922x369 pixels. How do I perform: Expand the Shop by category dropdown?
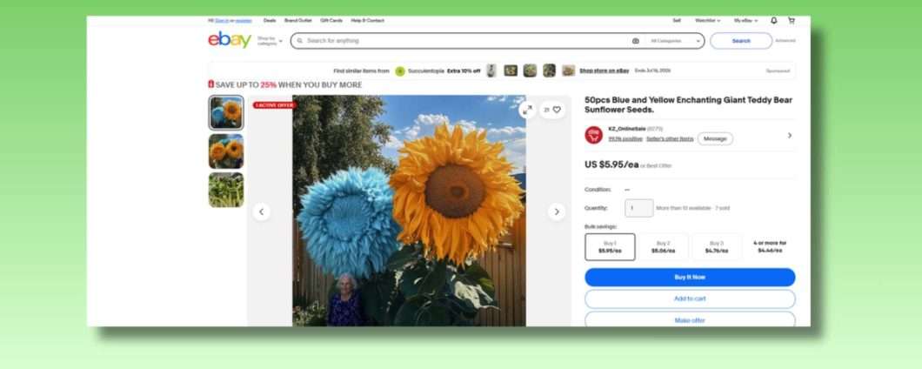270,41
